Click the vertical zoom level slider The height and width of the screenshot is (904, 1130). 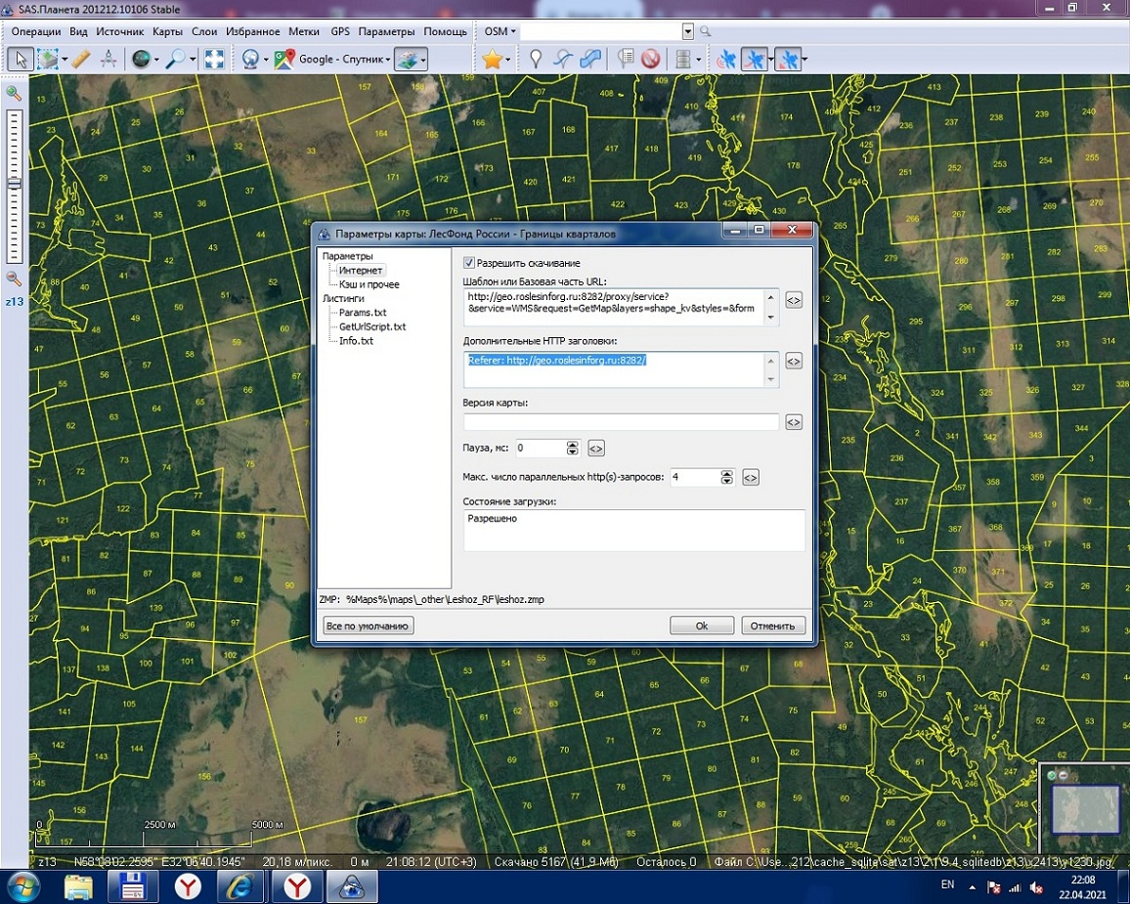pyautogui.click(x=14, y=186)
